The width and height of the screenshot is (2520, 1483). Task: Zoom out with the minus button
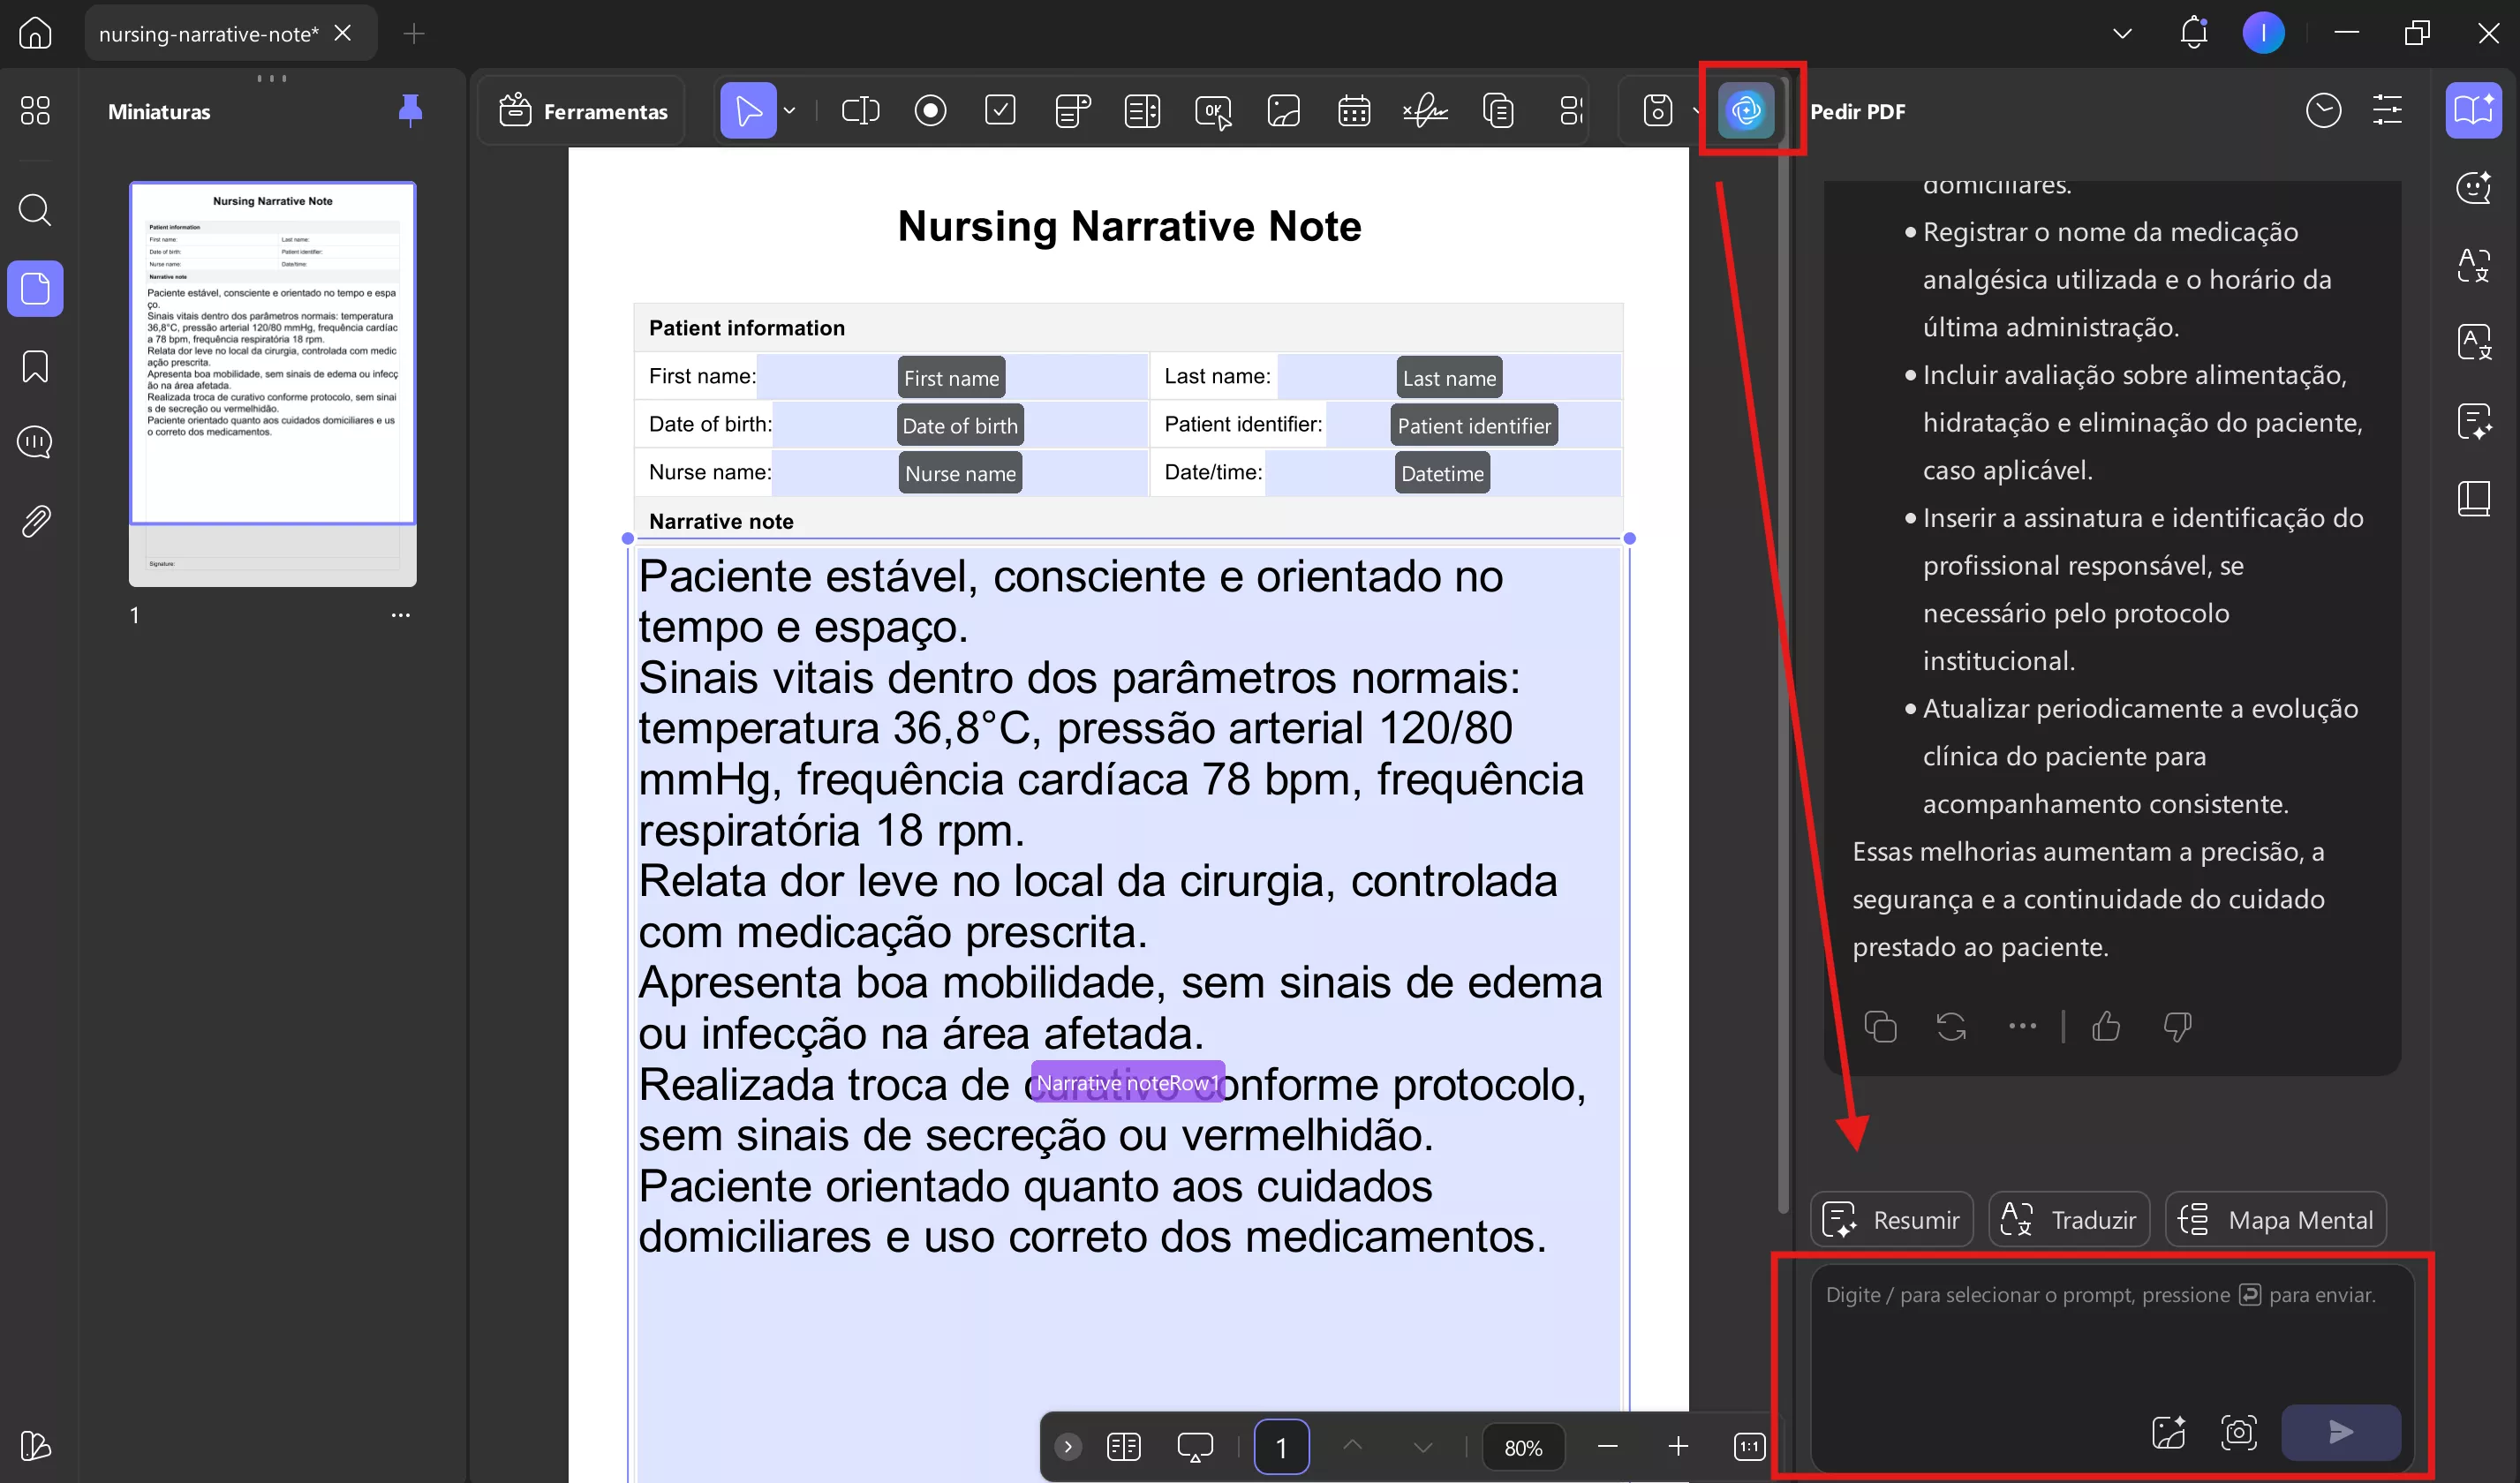point(1607,1447)
